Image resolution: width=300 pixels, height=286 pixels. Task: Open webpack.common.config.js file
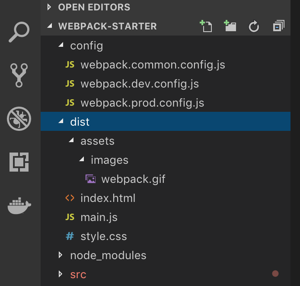coord(153,65)
